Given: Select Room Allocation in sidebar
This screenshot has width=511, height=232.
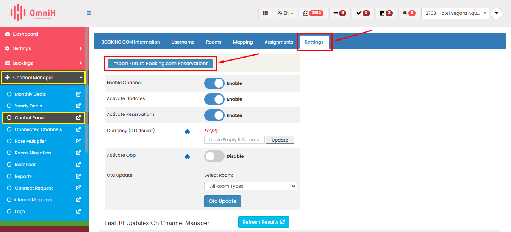Looking at the screenshot, I should (x=33, y=153).
